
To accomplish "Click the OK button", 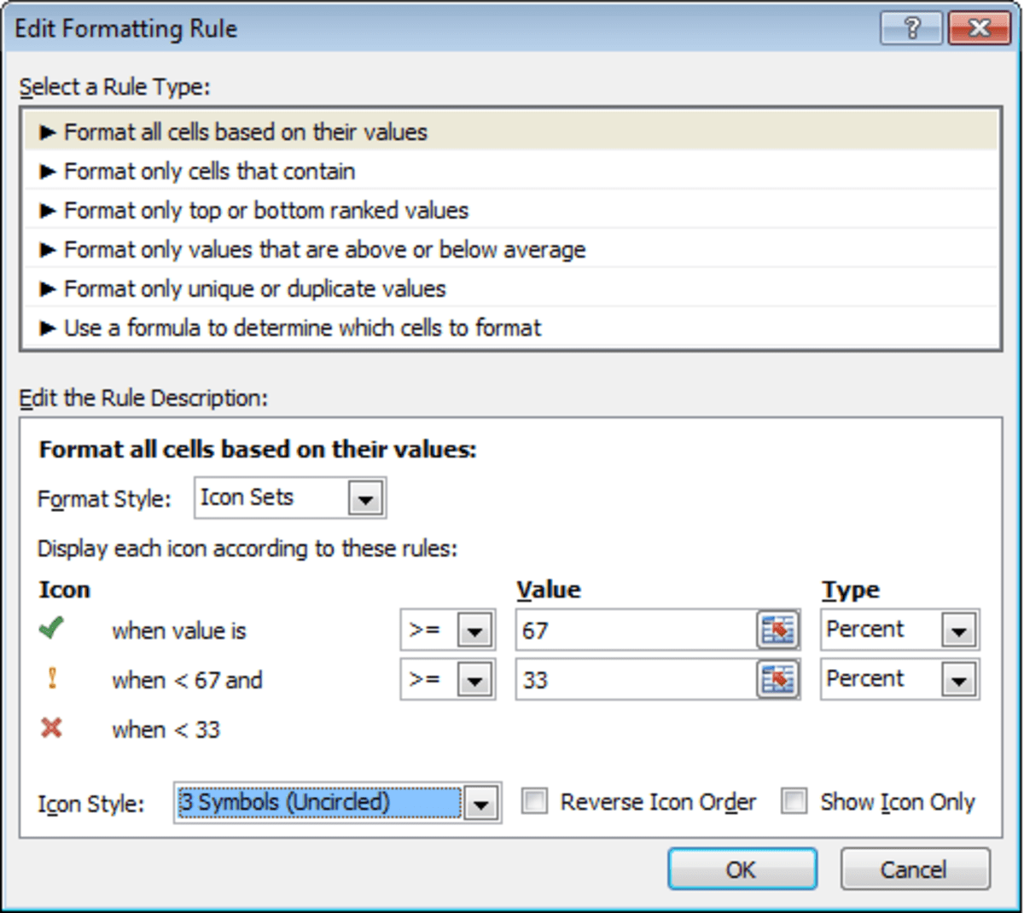I will pos(741,869).
